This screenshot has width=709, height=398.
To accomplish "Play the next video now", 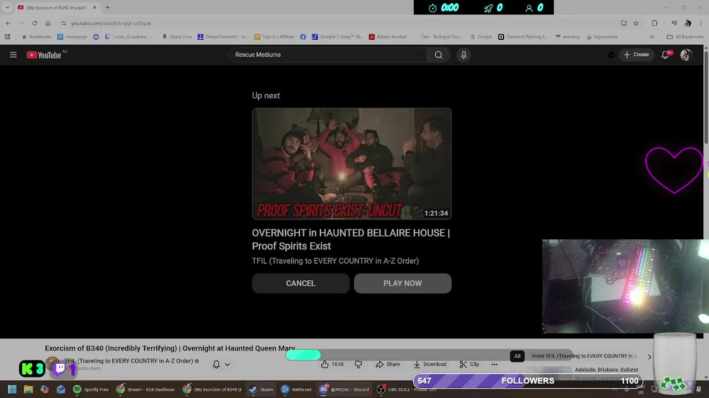I will point(403,283).
